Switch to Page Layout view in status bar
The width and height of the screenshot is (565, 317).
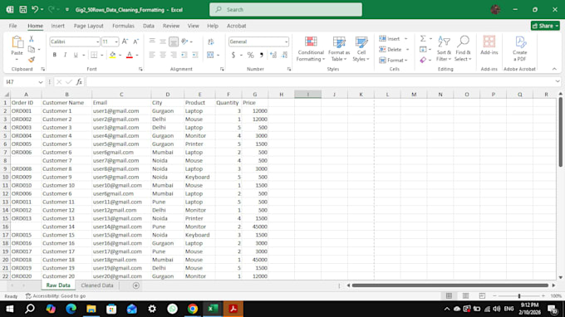pyautogui.click(x=465, y=295)
